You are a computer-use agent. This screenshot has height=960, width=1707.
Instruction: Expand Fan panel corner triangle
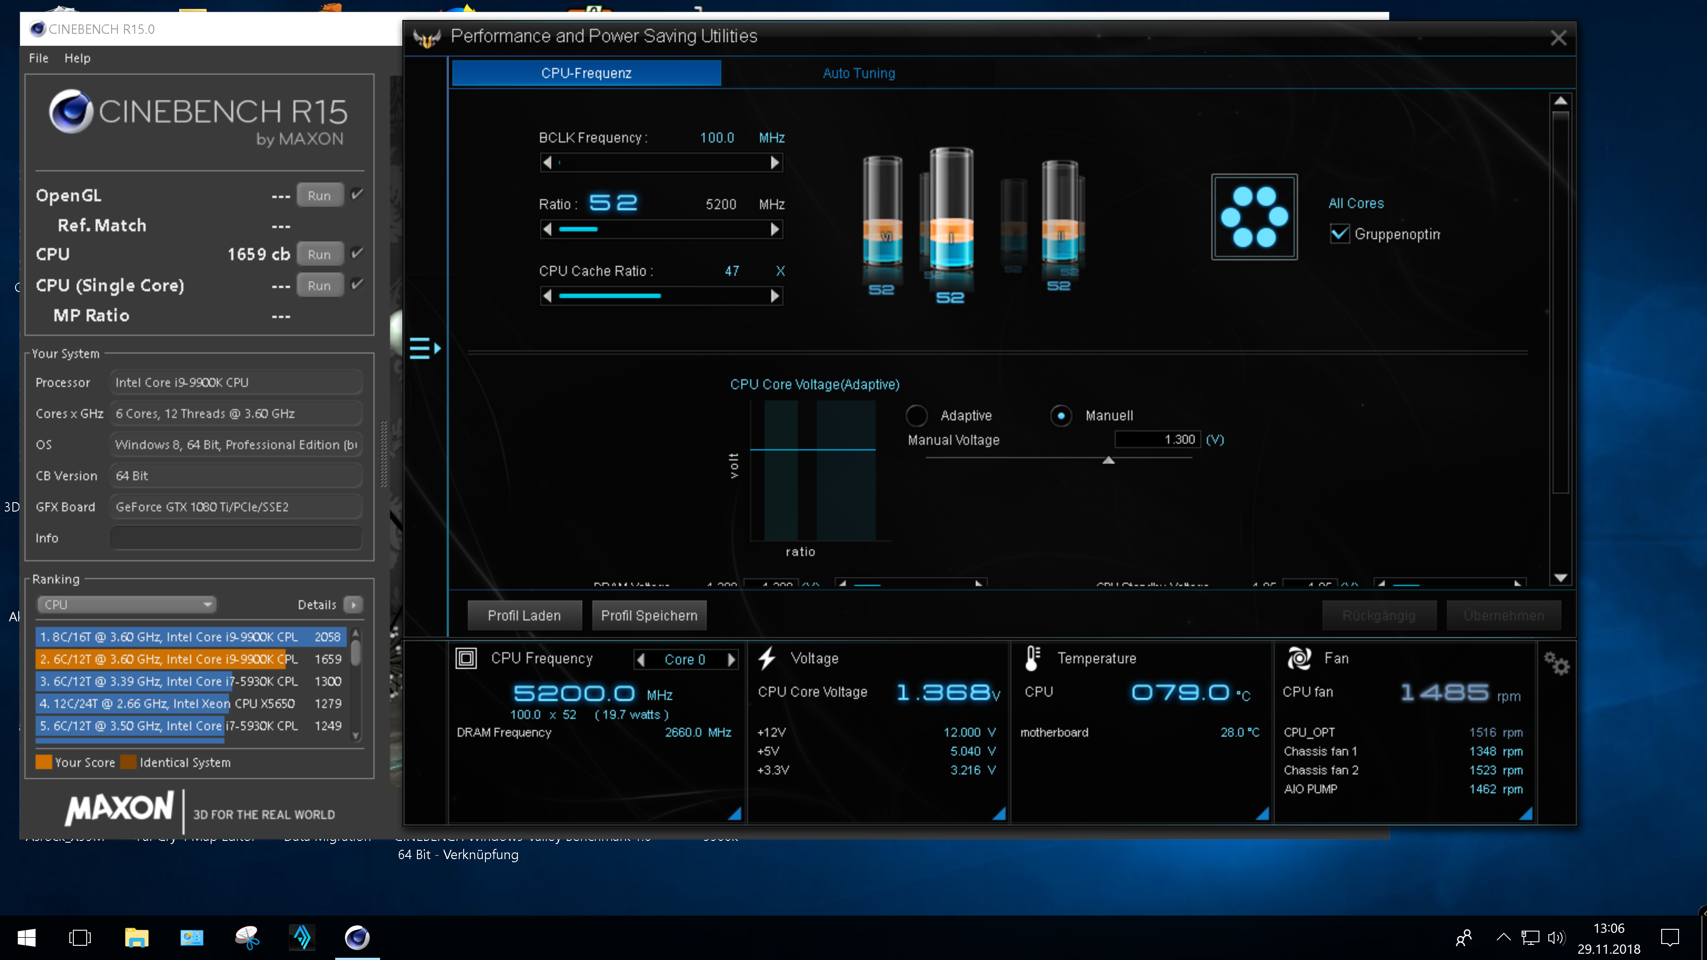[1526, 814]
